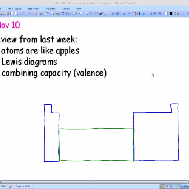Click the 'view from last week:' line
Screen dimensions: 189x189
[39, 39]
